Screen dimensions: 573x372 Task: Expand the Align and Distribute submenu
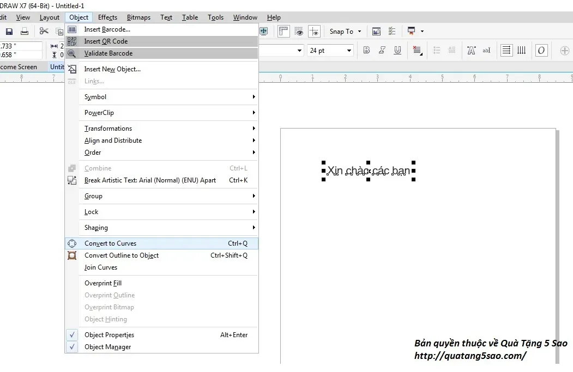coord(113,140)
